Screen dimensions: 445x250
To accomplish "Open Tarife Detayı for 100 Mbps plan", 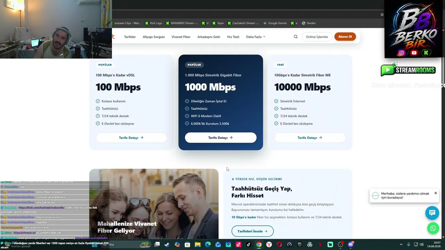I will (131, 137).
